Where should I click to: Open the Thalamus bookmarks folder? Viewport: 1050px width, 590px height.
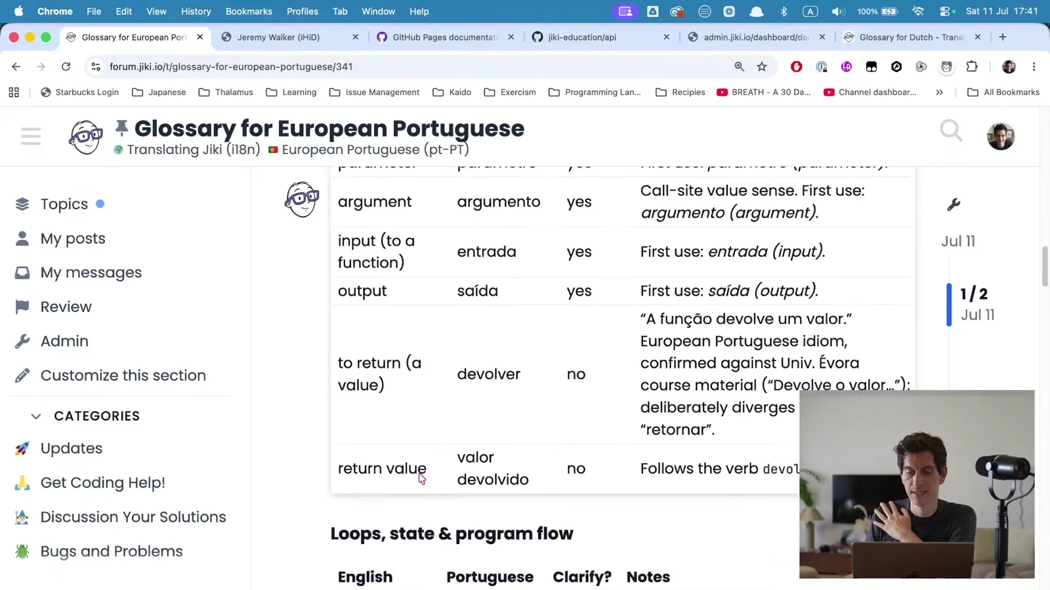click(x=226, y=92)
